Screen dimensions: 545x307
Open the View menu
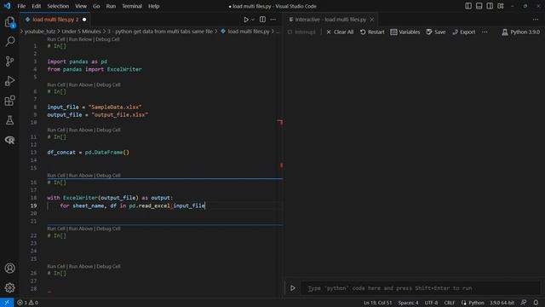tap(81, 6)
